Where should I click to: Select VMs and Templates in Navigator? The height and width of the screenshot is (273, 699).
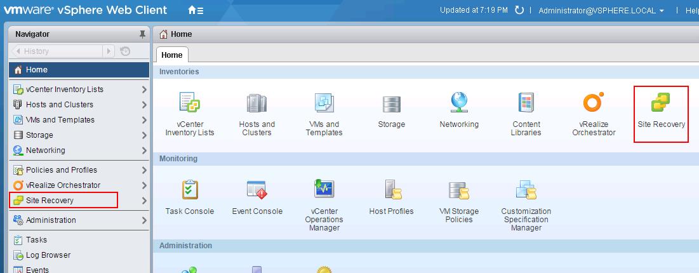79,119
